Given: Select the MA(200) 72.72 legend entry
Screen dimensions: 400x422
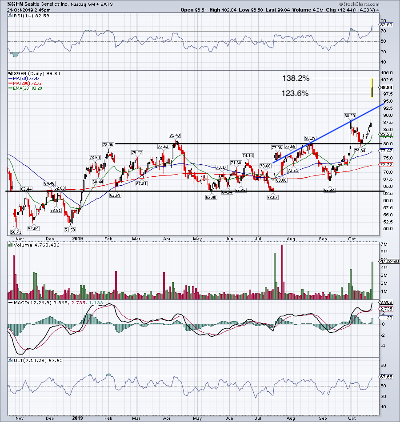Looking at the screenshot, I should 25,83.
